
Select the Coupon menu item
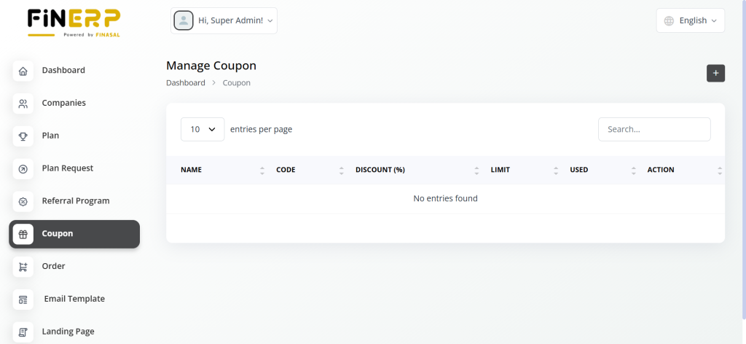(x=58, y=234)
